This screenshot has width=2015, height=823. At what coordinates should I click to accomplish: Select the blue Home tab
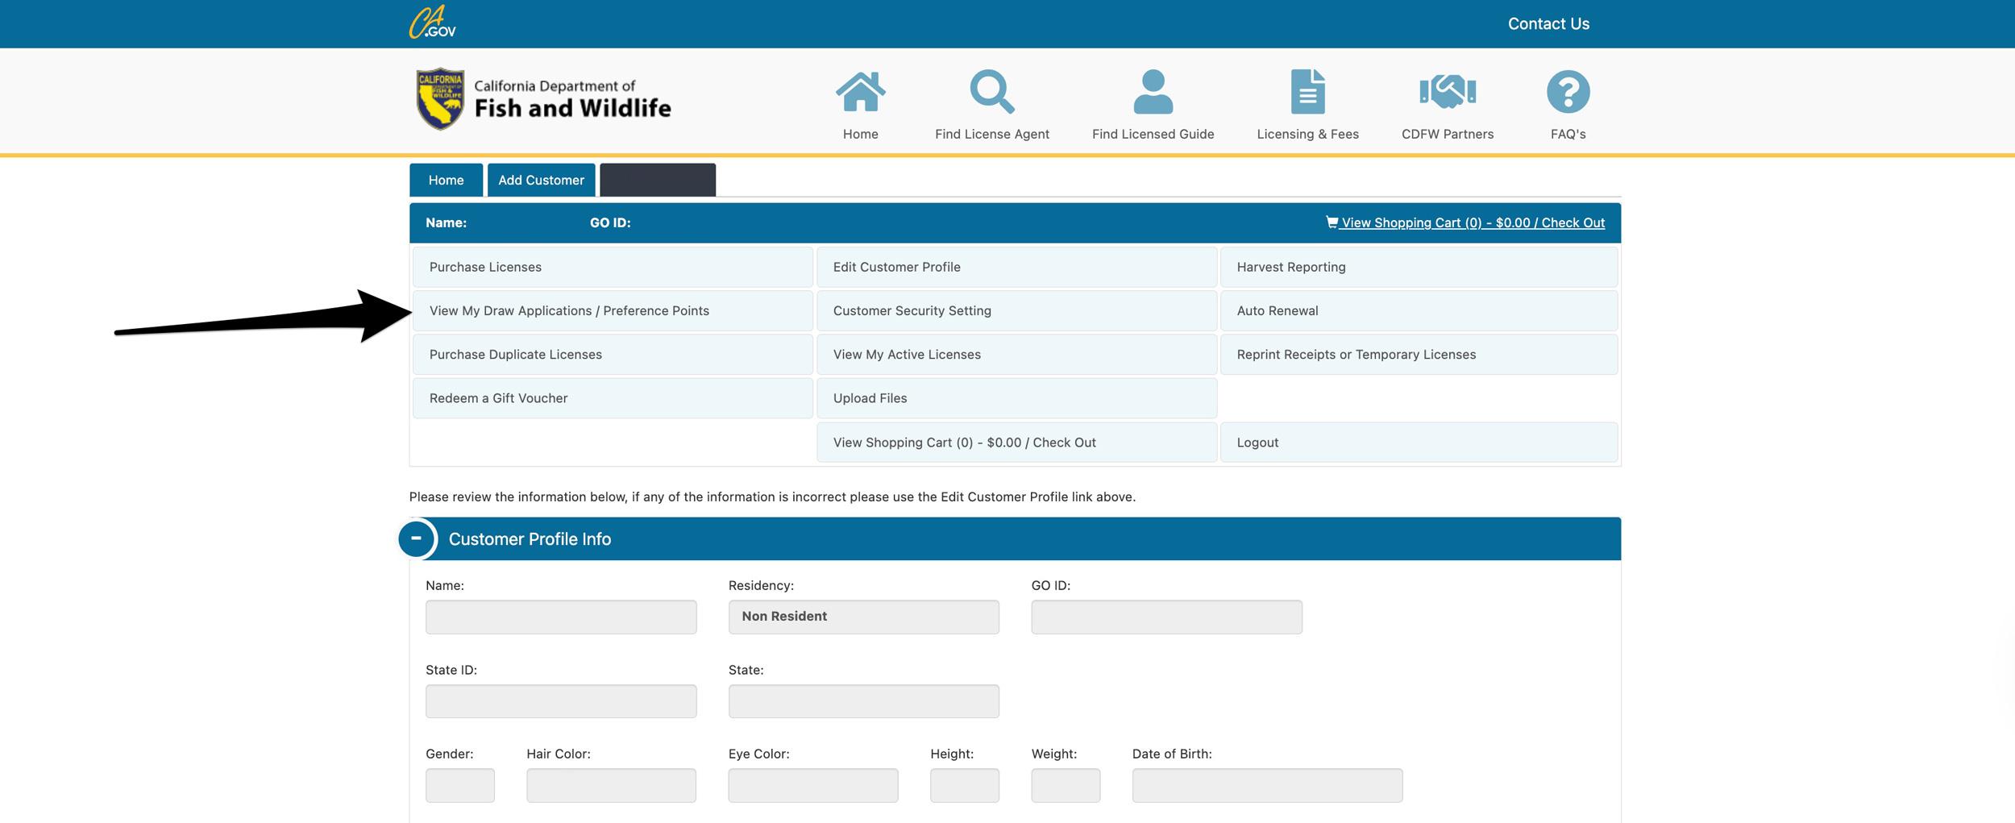pos(446,180)
